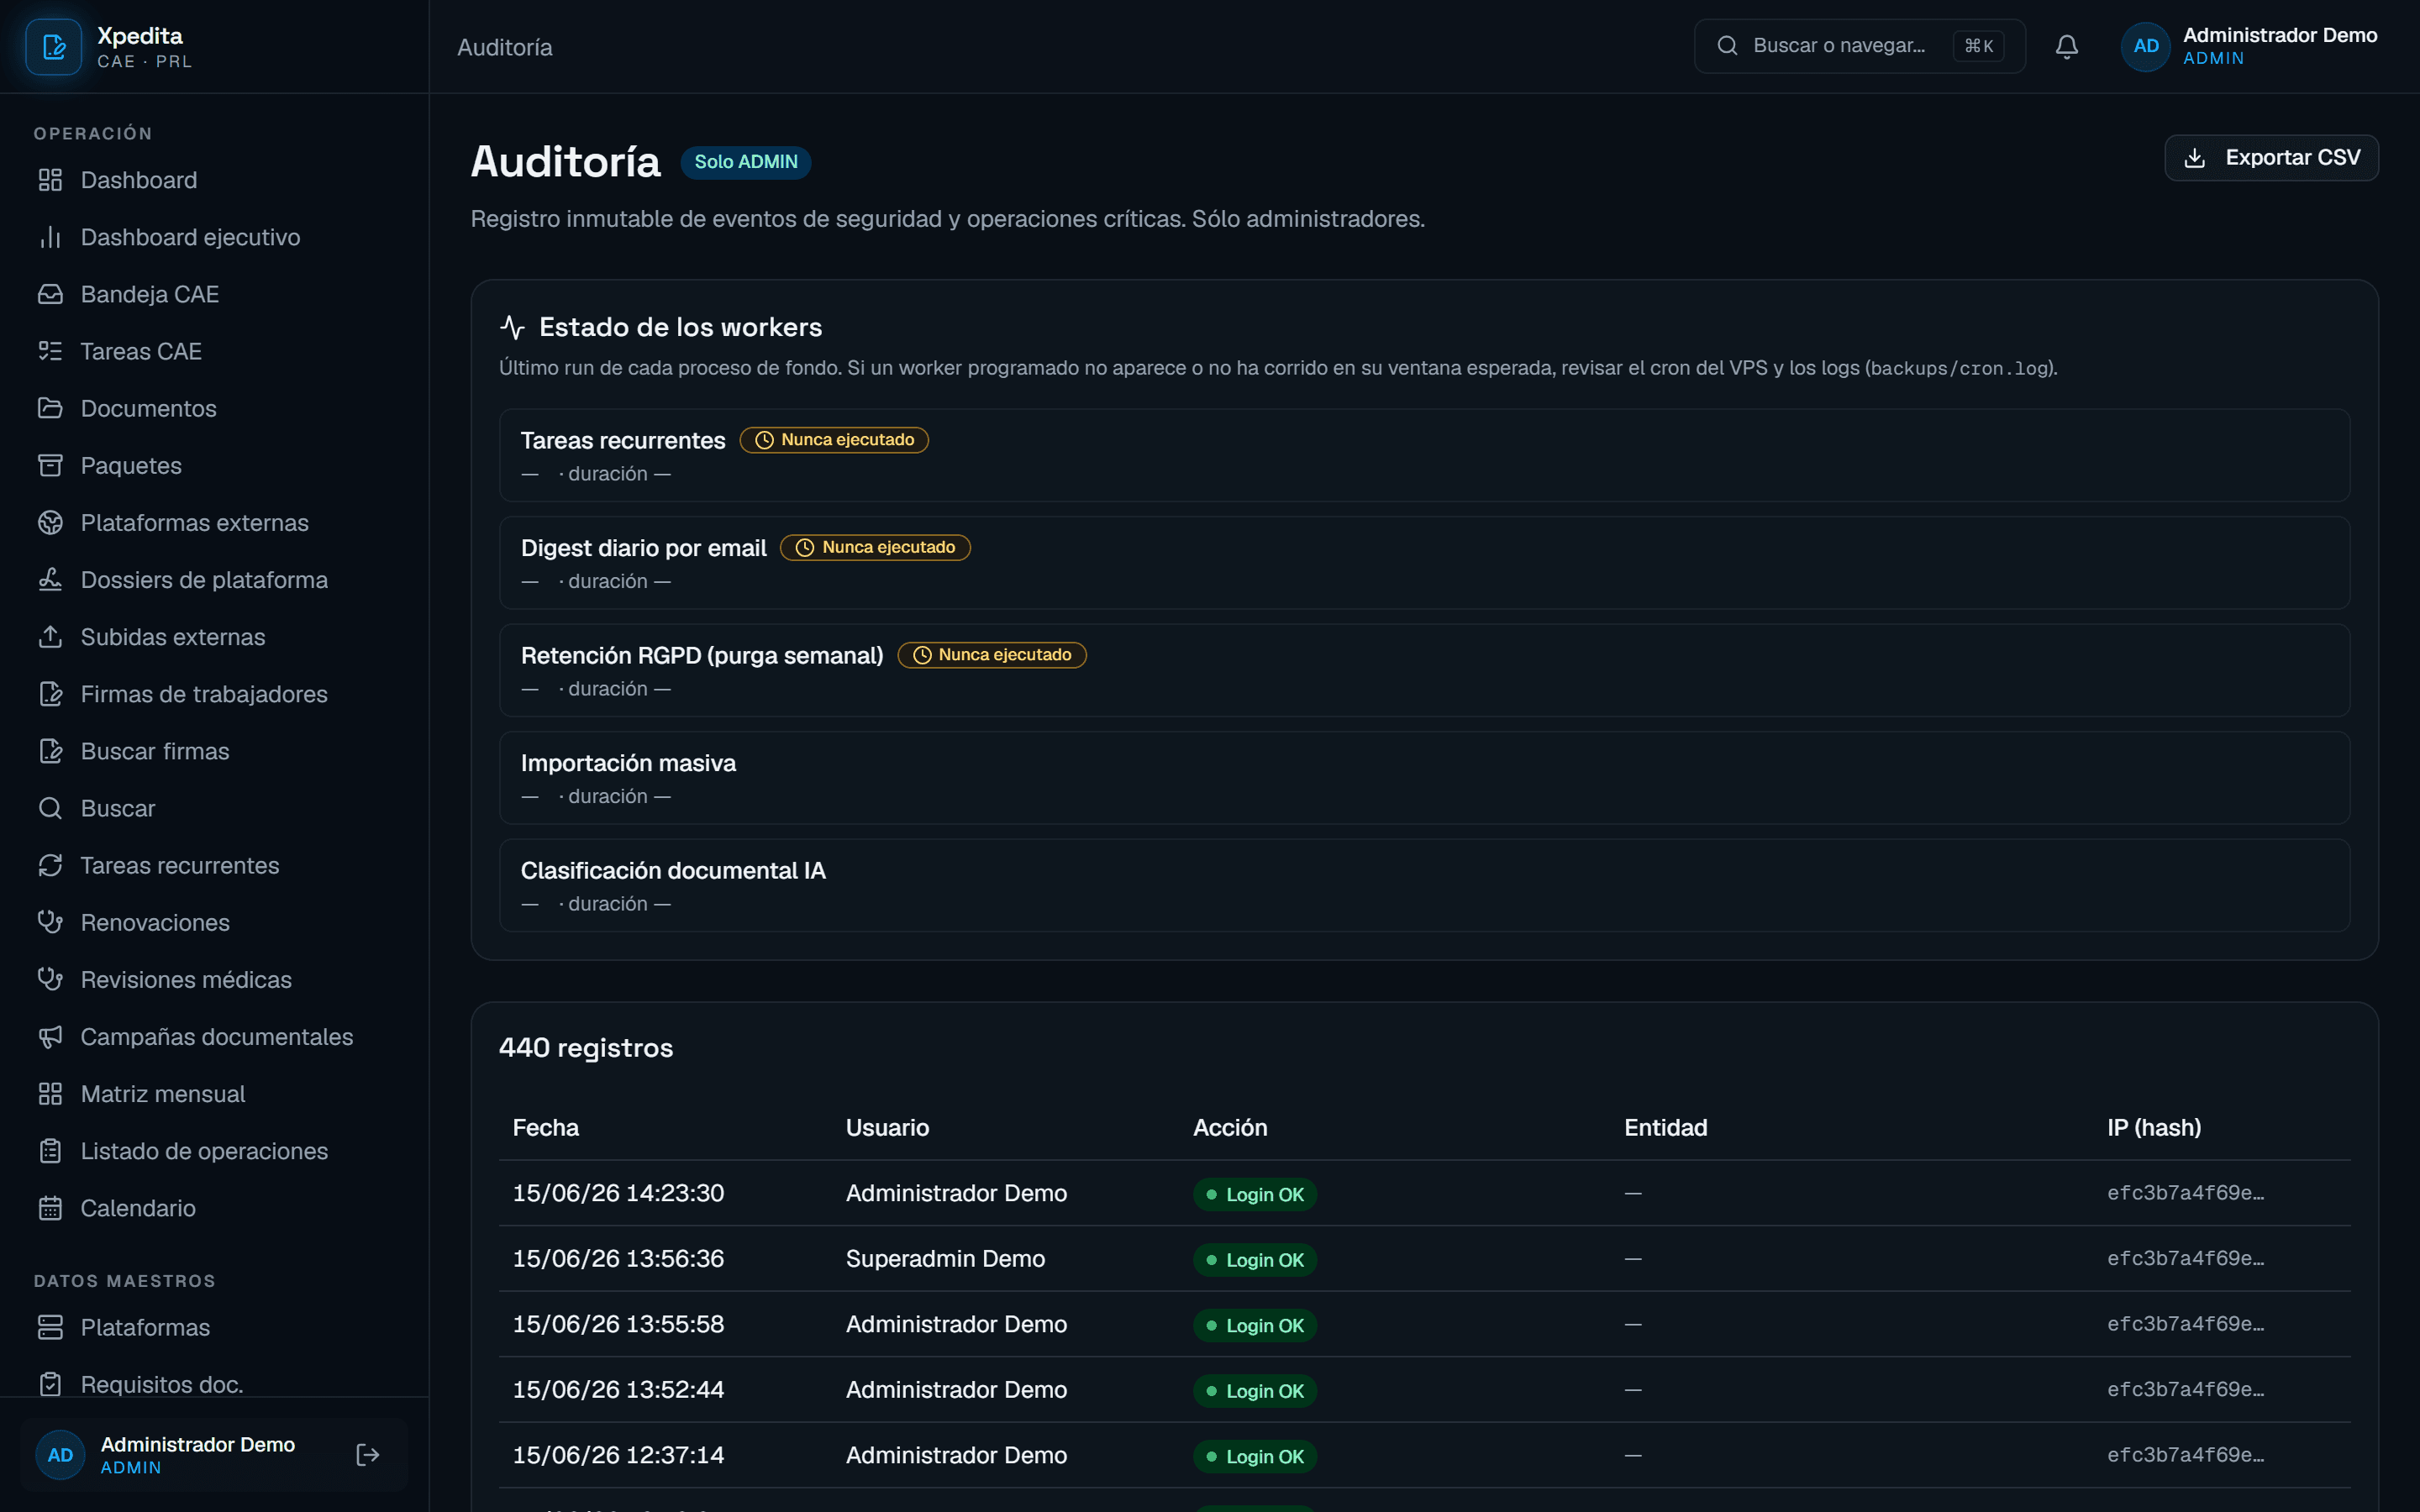This screenshot has width=2420, height=1512.
Task: Click the Renovaciones stethoscope icon
Action: (x=50, y=922)
